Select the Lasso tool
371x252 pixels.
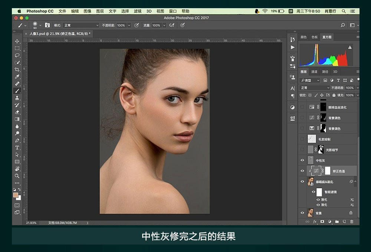tap(17, 55)
